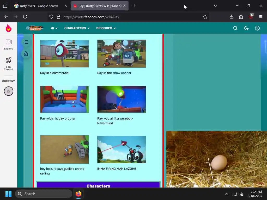Go to Fandom home flame logo
The image size is (267, 200).
click(x=9, y=28)
